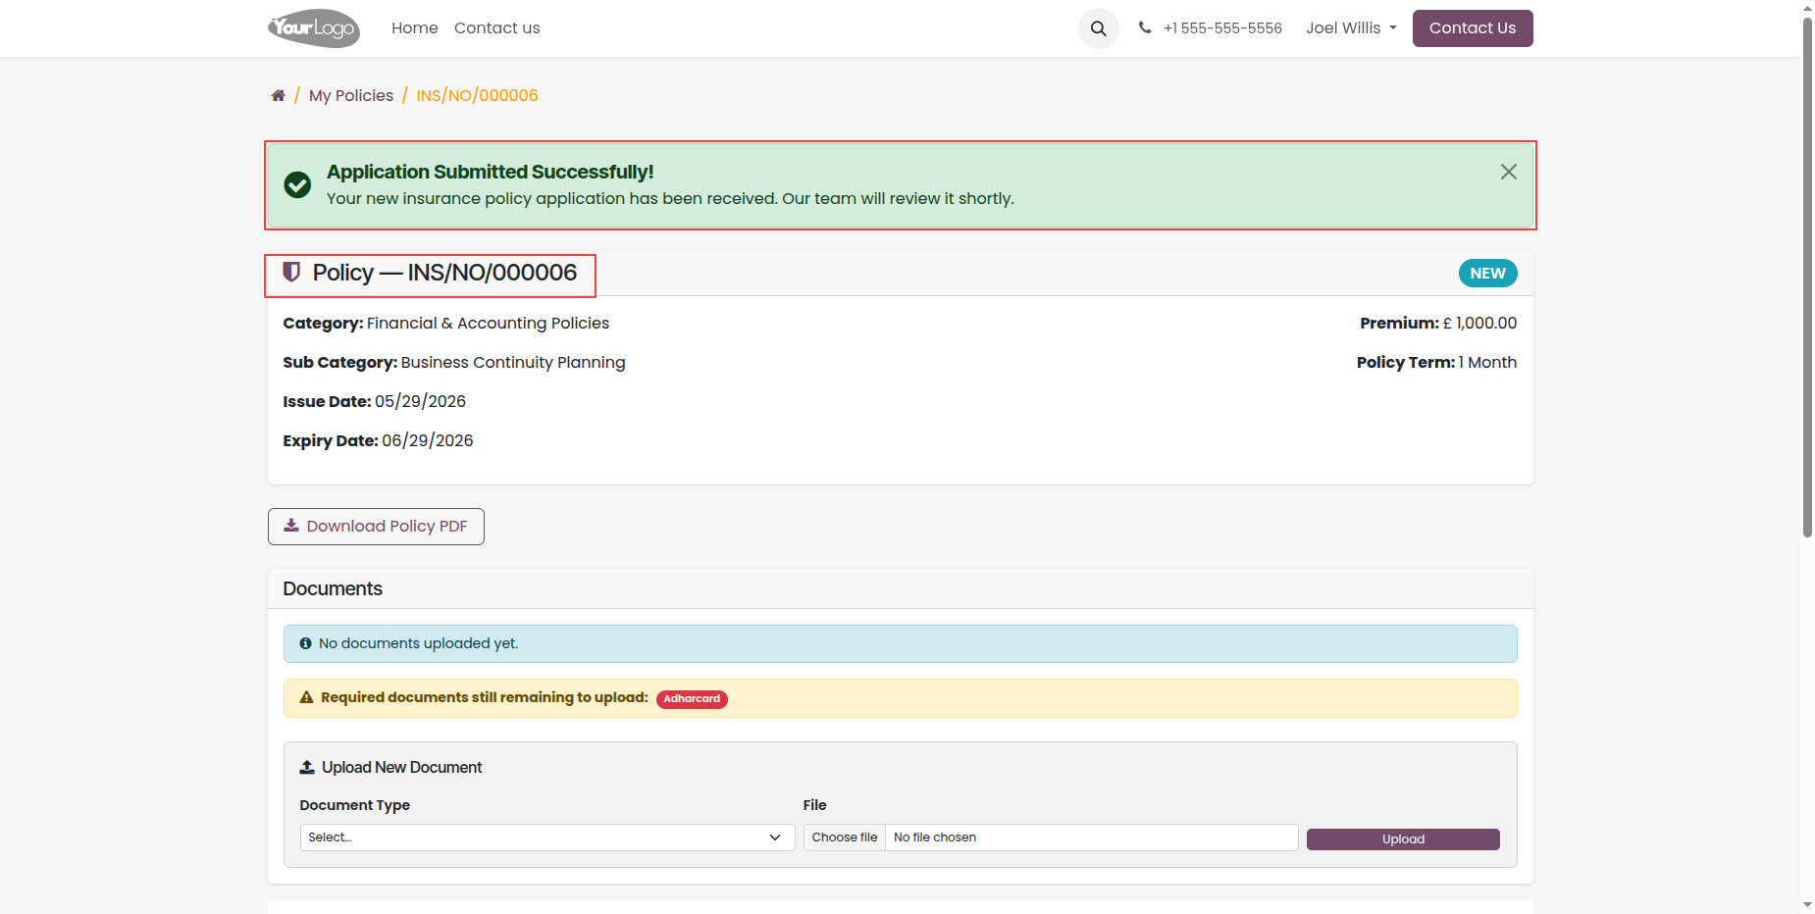Expand the Document Type select box

pyautogui.click(x=547, y=838)
